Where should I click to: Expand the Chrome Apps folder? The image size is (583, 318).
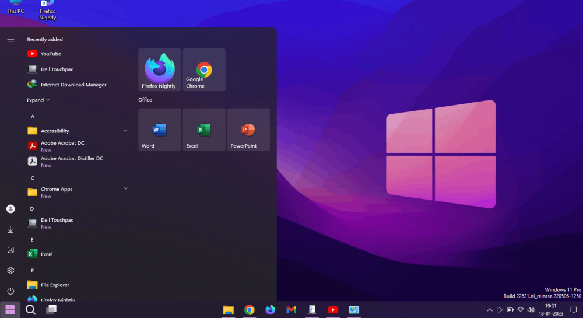(x=125, y=188)
